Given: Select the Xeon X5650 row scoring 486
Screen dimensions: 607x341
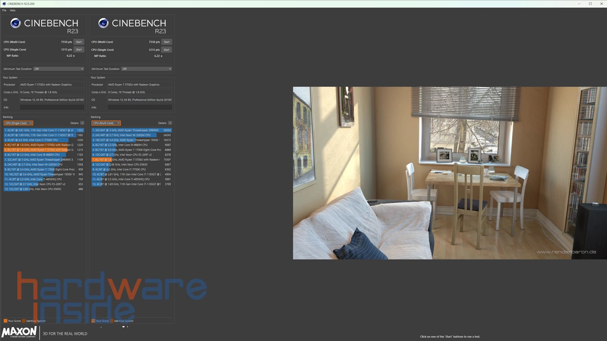Looking at the screenshot, I should [44, 189].
